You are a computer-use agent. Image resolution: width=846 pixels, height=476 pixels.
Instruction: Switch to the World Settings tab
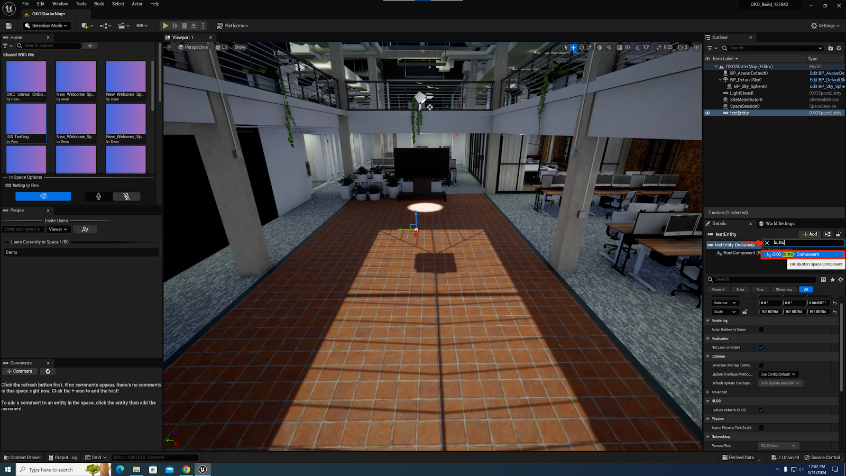coord(779,223)
